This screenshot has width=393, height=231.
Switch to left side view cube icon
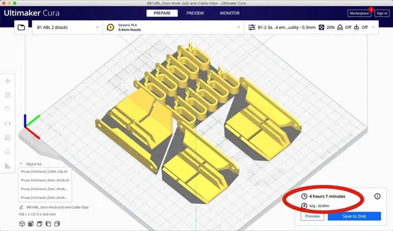click(x=49, y=224)
